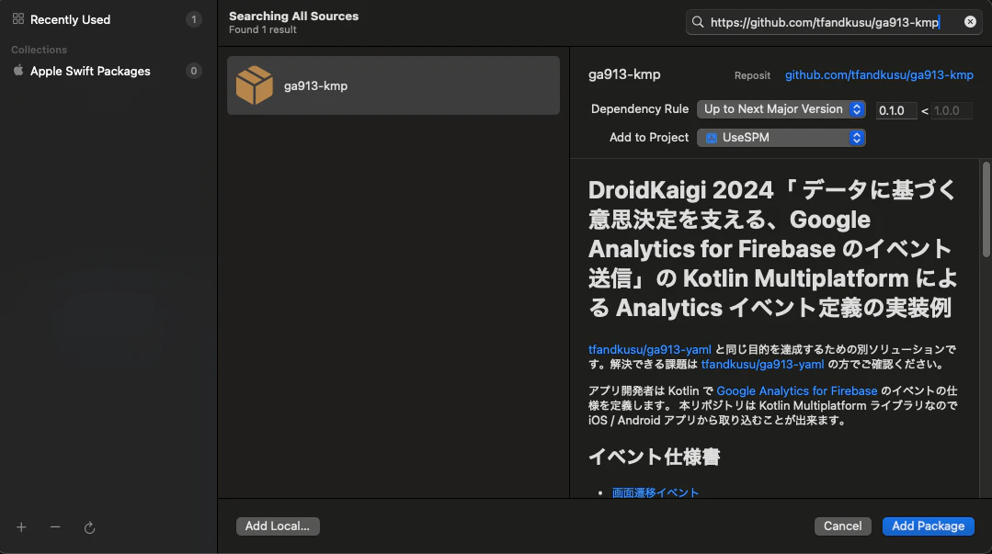Select the ga913-kmp search result row
992x554 pixels.
(x=393, y=85)
